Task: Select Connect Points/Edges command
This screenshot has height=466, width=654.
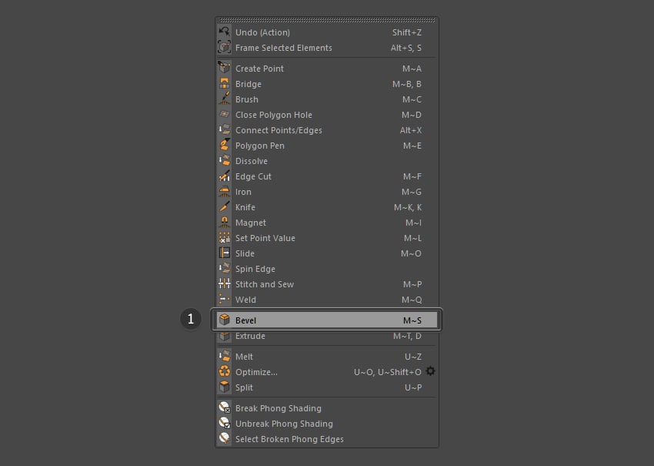Action: click(280, 130)
